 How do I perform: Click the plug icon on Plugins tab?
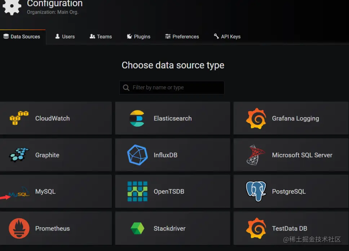pyautogui.click(x=129, y=36)
